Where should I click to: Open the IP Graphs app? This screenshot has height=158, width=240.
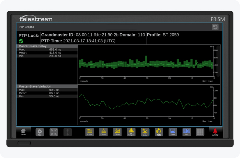117,132
